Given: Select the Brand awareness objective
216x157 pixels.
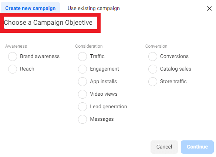Looking at the screenshot, I should tap(13, 57).
